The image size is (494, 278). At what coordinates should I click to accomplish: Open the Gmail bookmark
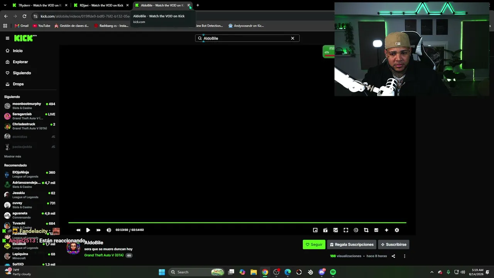click(x=22, y=26)
